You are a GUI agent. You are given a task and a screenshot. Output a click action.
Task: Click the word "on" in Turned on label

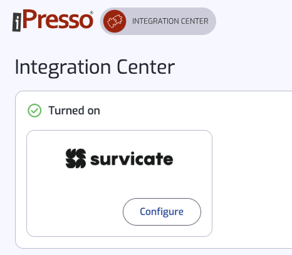(94, 111)
